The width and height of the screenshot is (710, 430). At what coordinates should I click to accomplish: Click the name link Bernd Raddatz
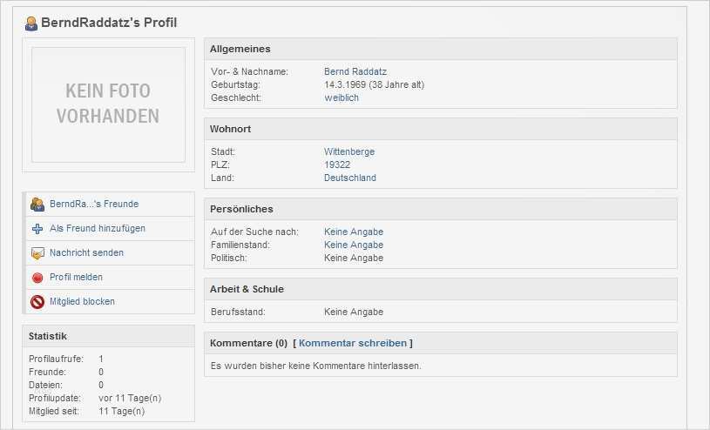[355, 71]
